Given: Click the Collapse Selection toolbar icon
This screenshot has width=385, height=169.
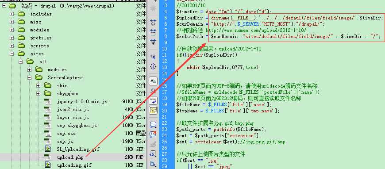Looking at the screenshot, I should pyautogui.click(x=153, y=32).
